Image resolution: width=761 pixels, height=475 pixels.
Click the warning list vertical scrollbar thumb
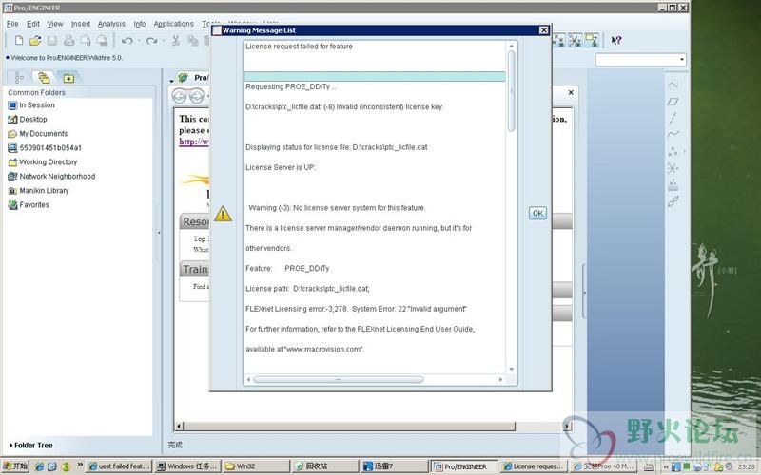point(511,90)
